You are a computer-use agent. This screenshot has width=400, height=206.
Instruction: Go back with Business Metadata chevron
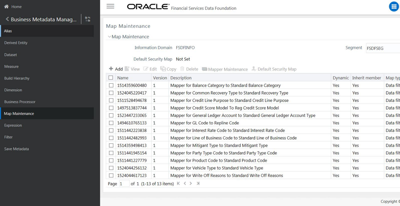point(7,19)
